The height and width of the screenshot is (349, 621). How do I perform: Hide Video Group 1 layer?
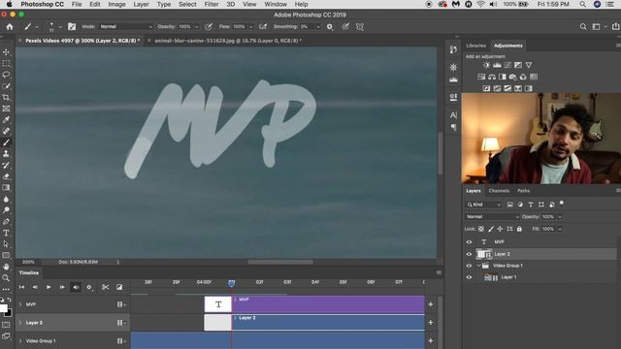tap(469, 266)
